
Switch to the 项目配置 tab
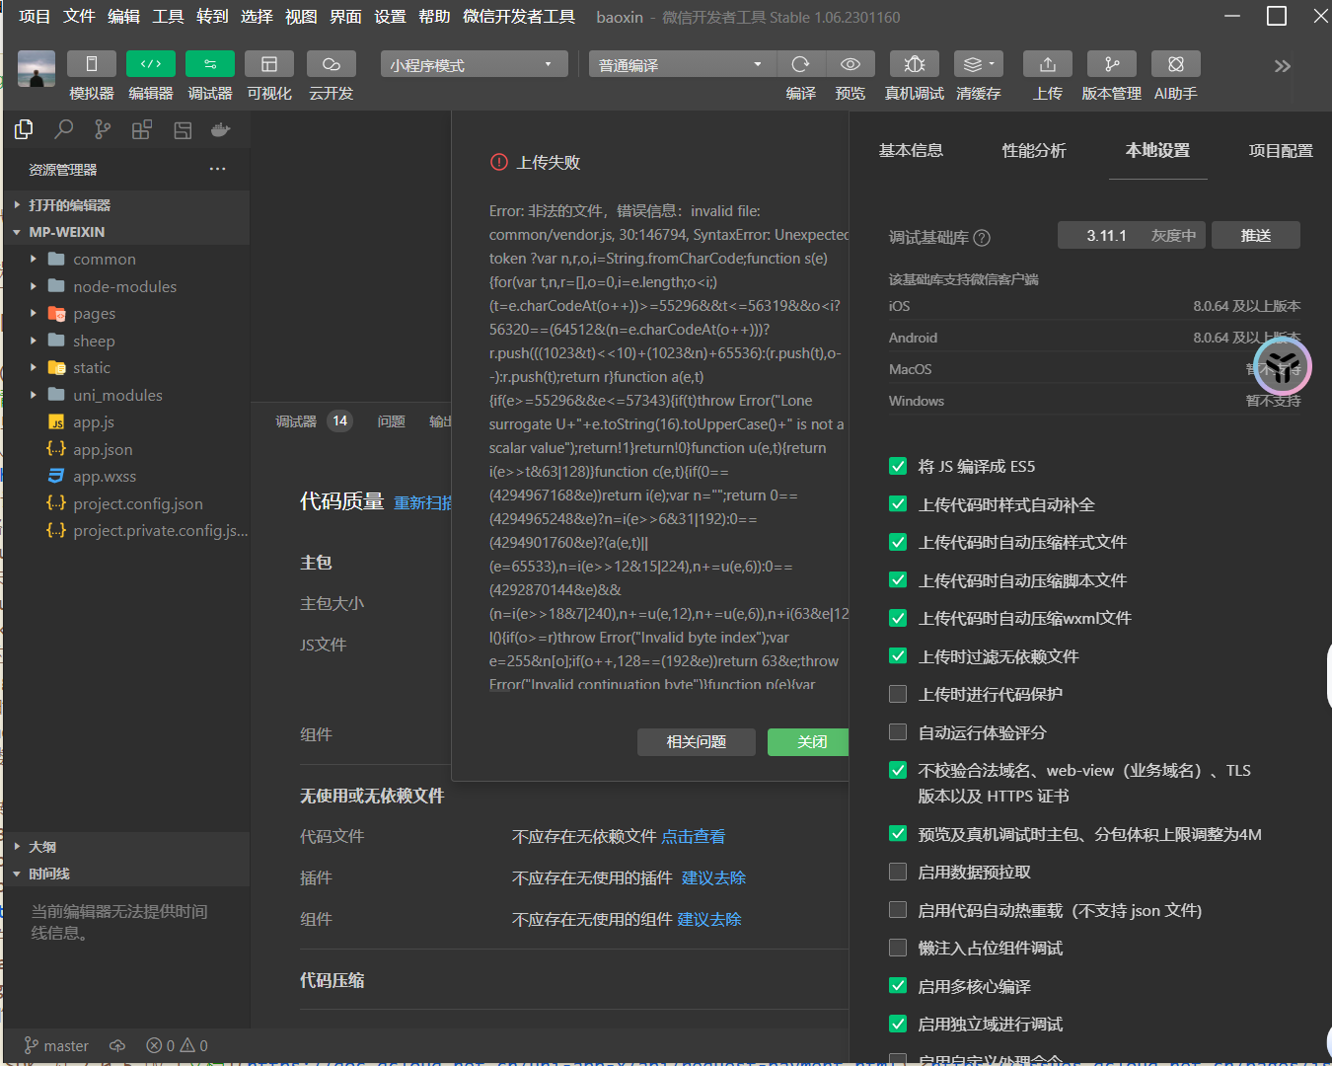click(1281, 150)
